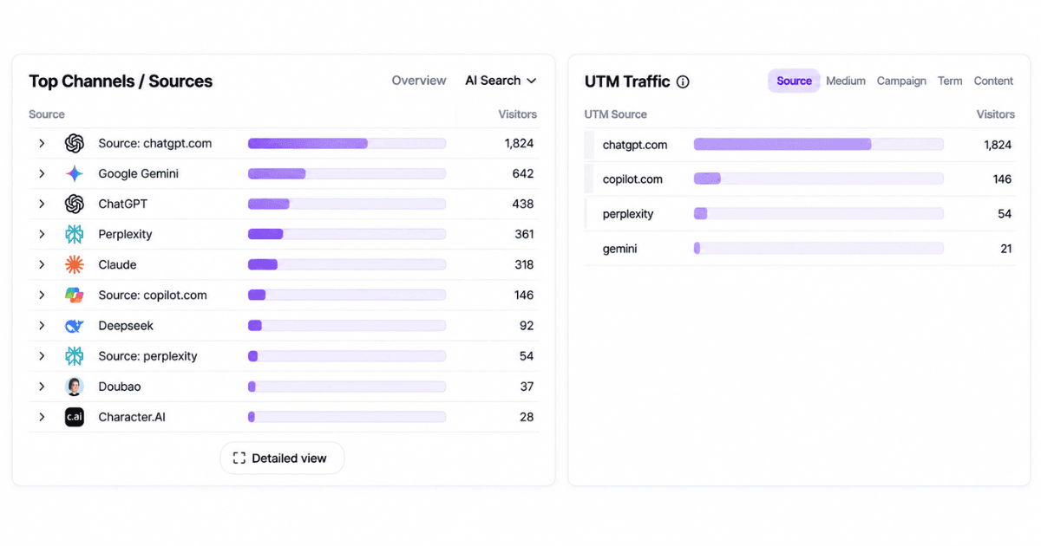Click the Deepseek whale icon
The image size is (1041, 546).
[x=75, y=326]
